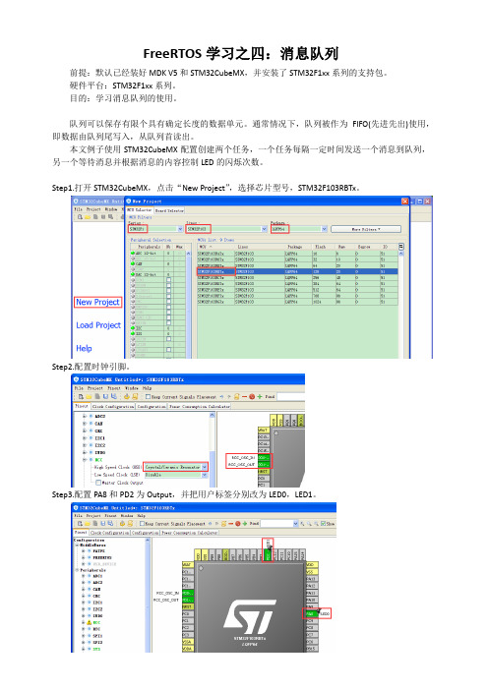The image size is (488, 690).
Task: Click the New Project link in STM32CubeMX
Action: [97, 303]
